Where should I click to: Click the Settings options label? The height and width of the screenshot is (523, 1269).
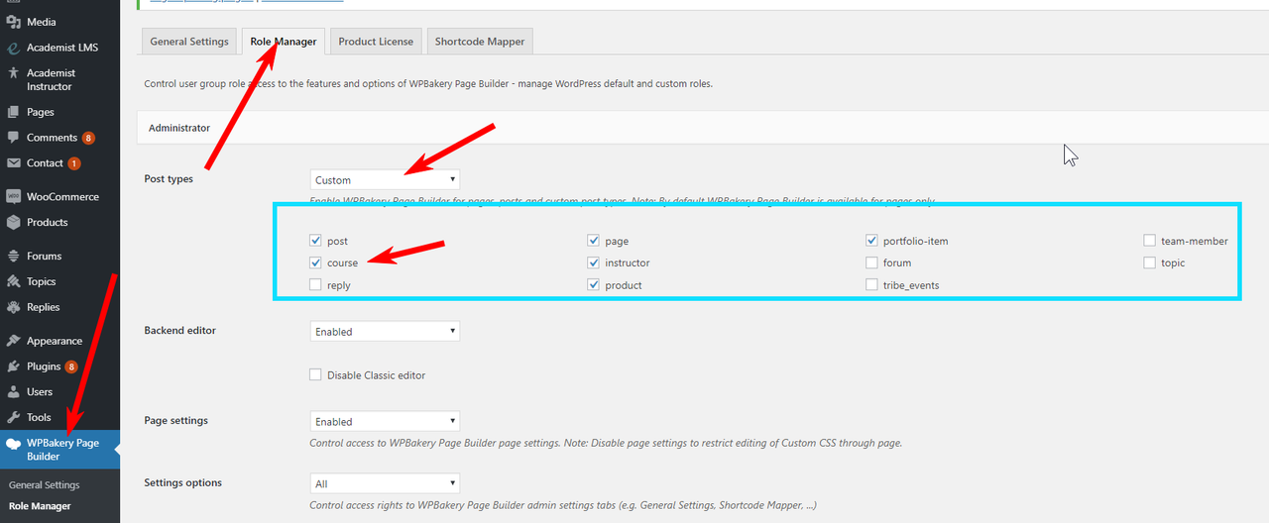[x=183, y=482]
